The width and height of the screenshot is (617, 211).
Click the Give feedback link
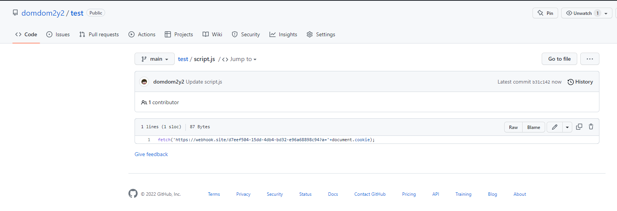(151, 154)
